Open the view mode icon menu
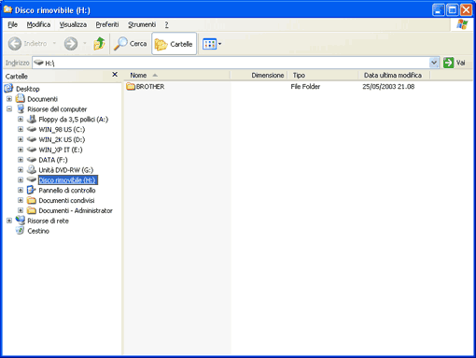 [x=212, y=44]
